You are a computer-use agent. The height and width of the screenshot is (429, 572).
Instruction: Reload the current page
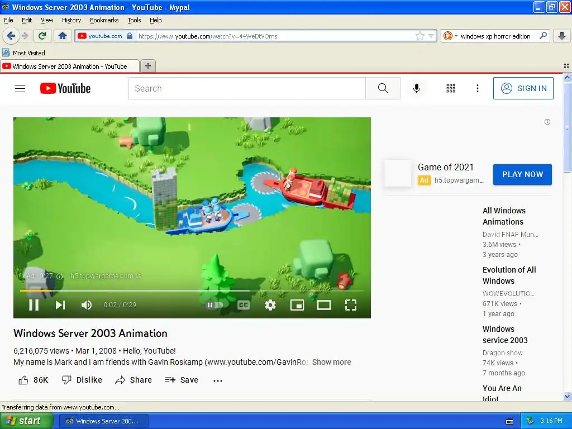click(42, 36)
